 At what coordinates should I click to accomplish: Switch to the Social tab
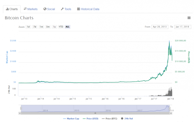(x=49, y=9)
